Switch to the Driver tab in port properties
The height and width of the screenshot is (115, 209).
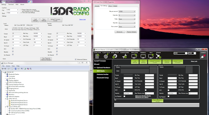(110, 6)
